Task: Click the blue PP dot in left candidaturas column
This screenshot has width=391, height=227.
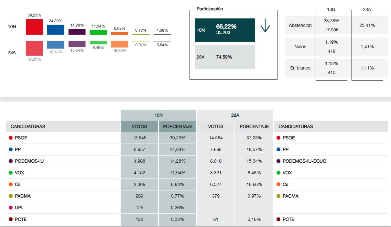Action: tap(11, 149)
